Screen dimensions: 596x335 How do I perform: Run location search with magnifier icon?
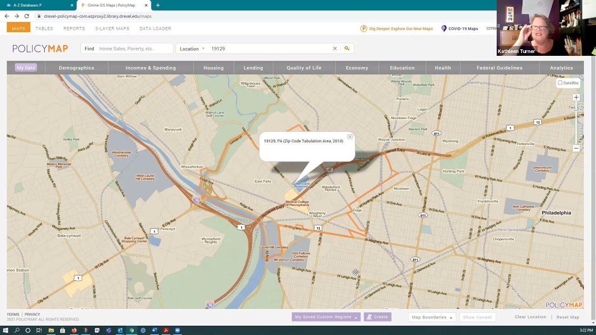click(x=346, y=48)
